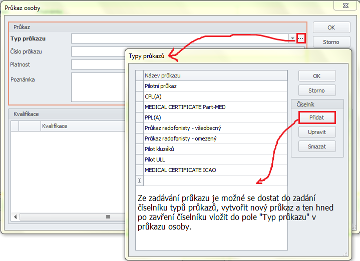This screenshot has width=360, height=261.
Task: Click Smazat to delete the type
Action: [x=316, y=146]
